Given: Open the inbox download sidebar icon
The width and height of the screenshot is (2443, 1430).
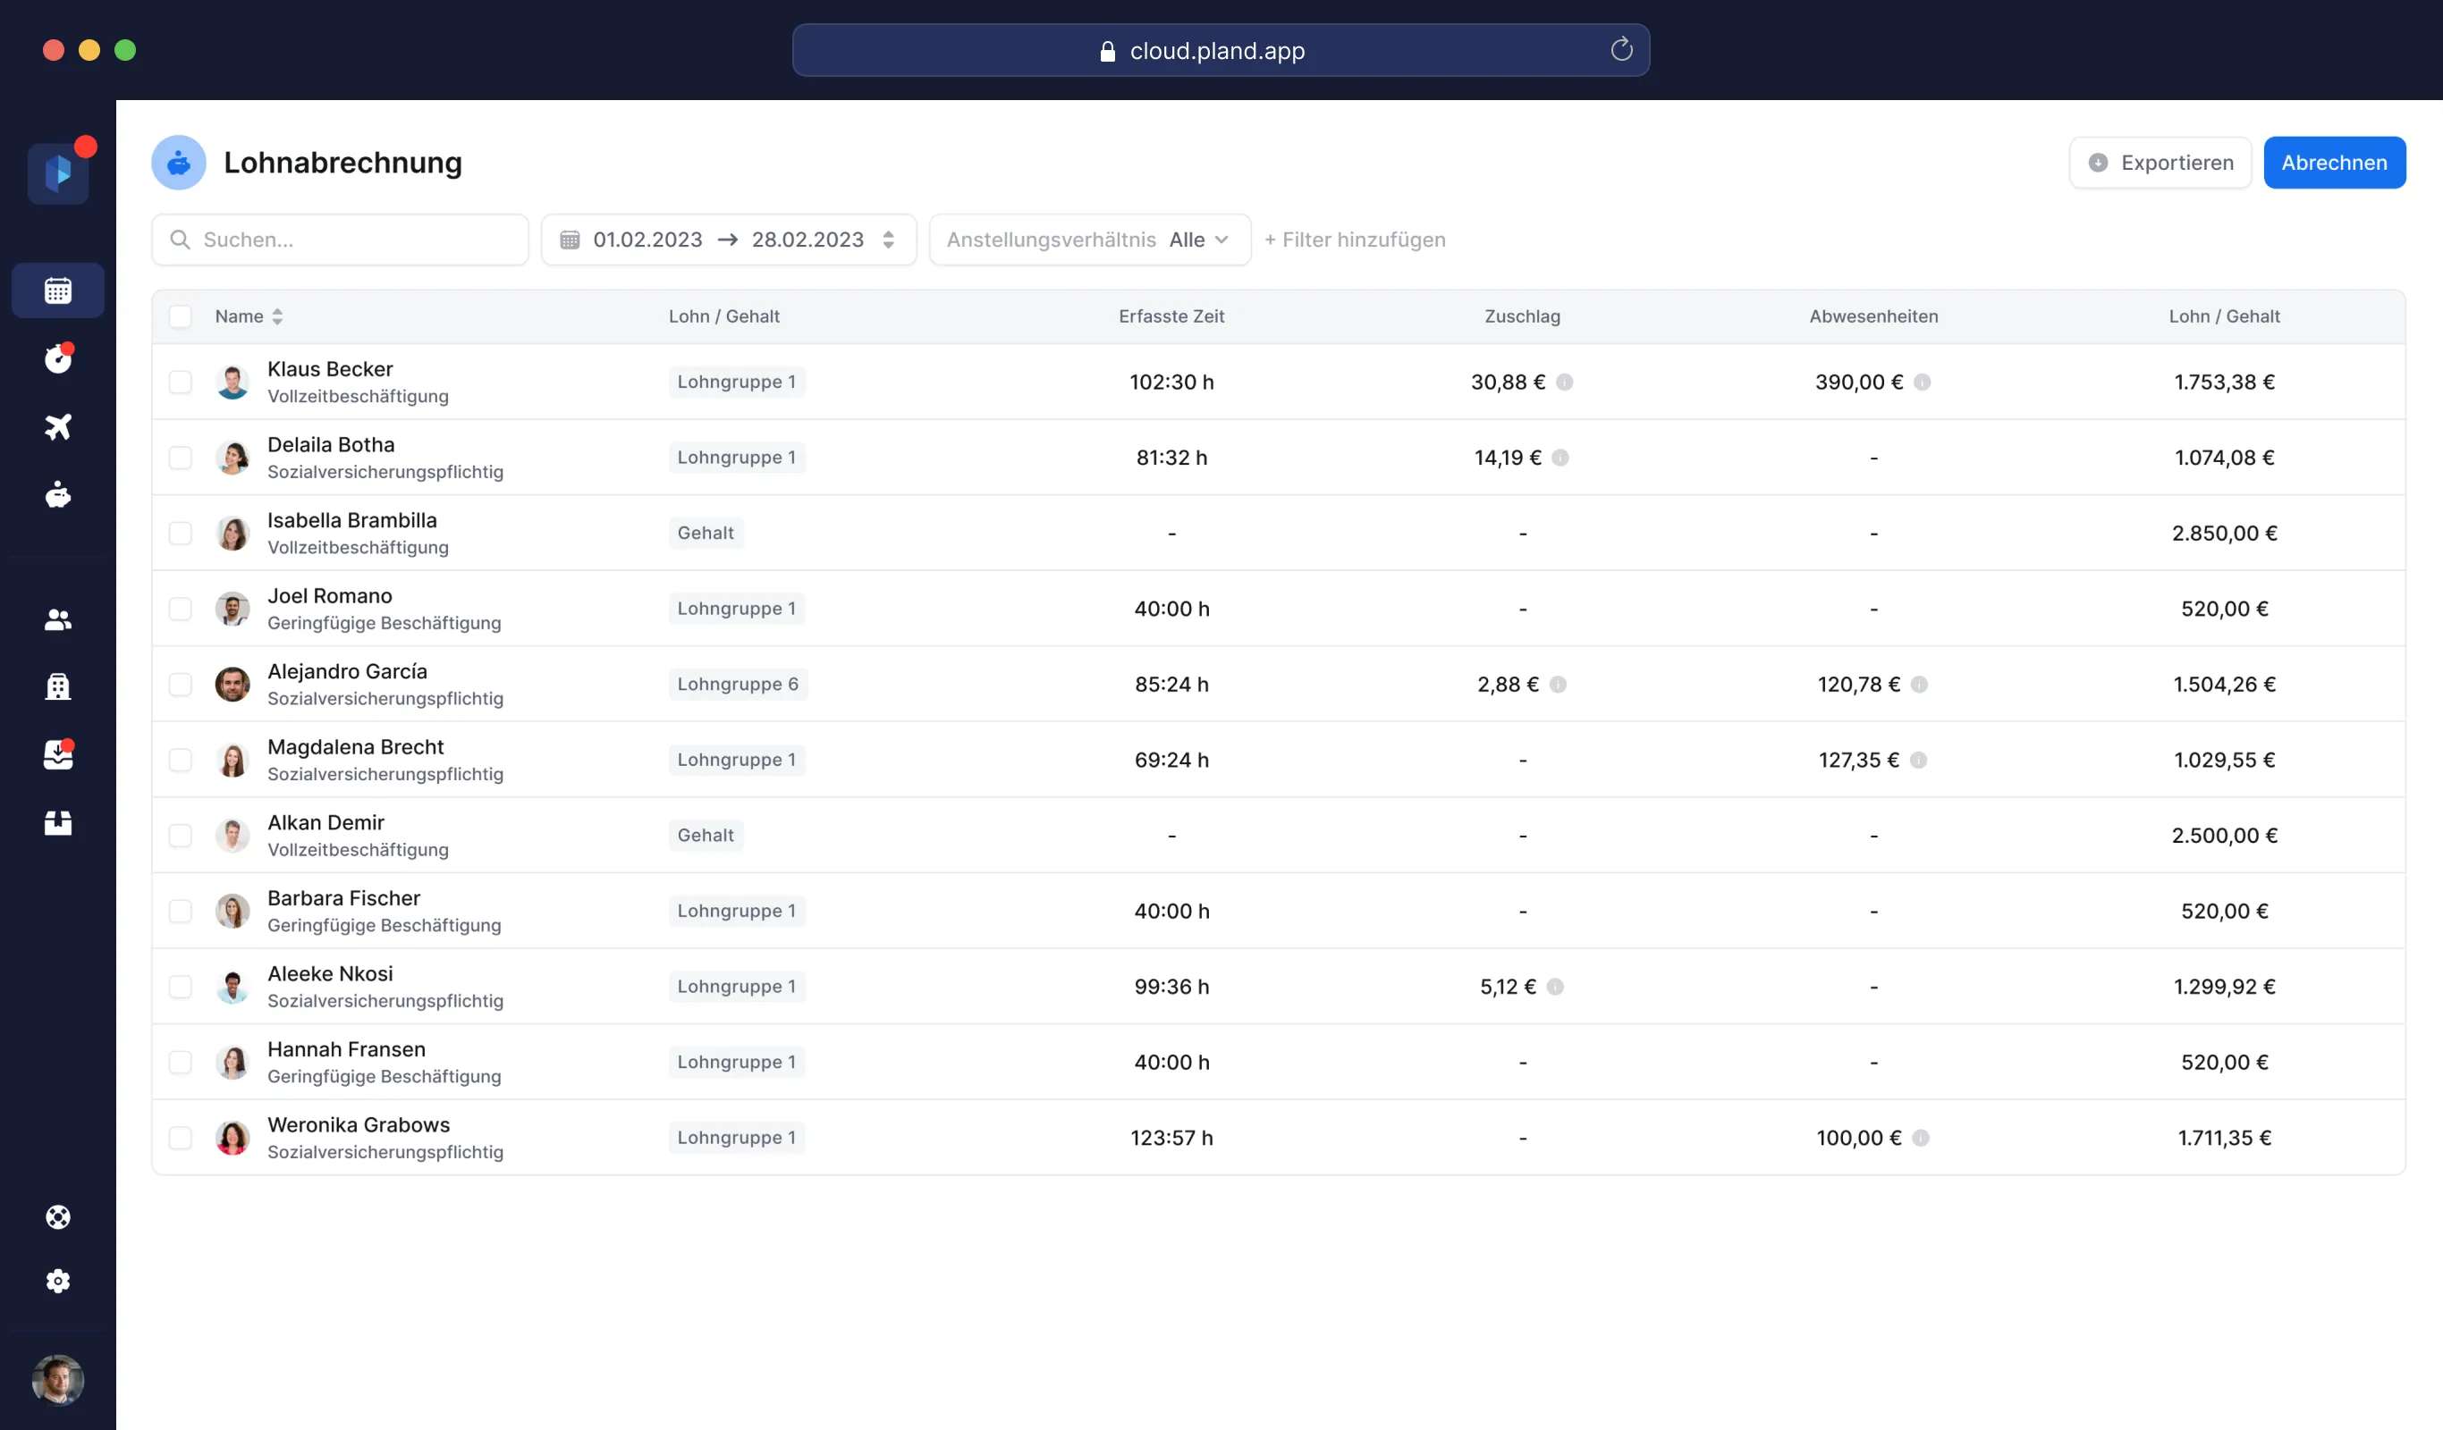Looking at the screenshot, I should [58, 754].
